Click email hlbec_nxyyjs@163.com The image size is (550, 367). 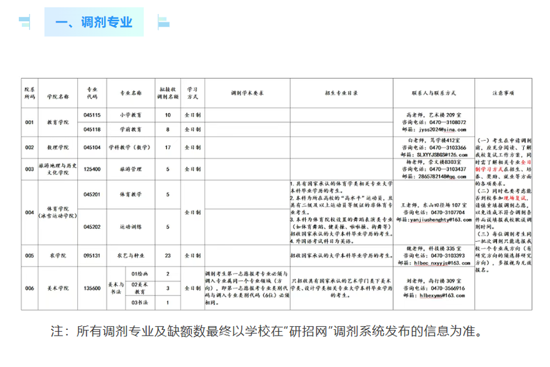pyautogui.click(x=443, y=263)
